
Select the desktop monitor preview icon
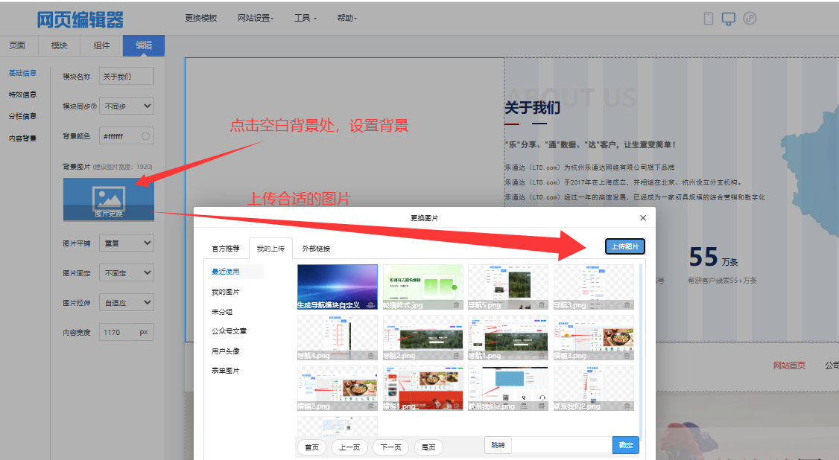point(729,19)
